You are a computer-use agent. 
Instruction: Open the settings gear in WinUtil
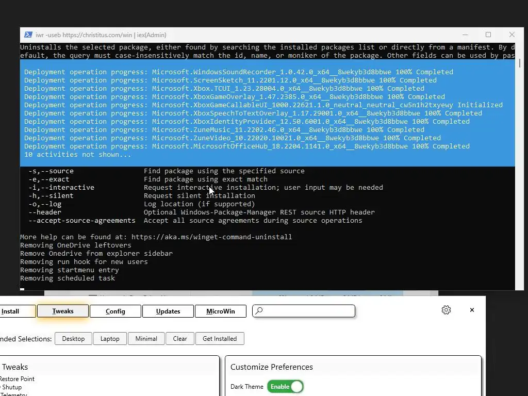click(446, 310)
